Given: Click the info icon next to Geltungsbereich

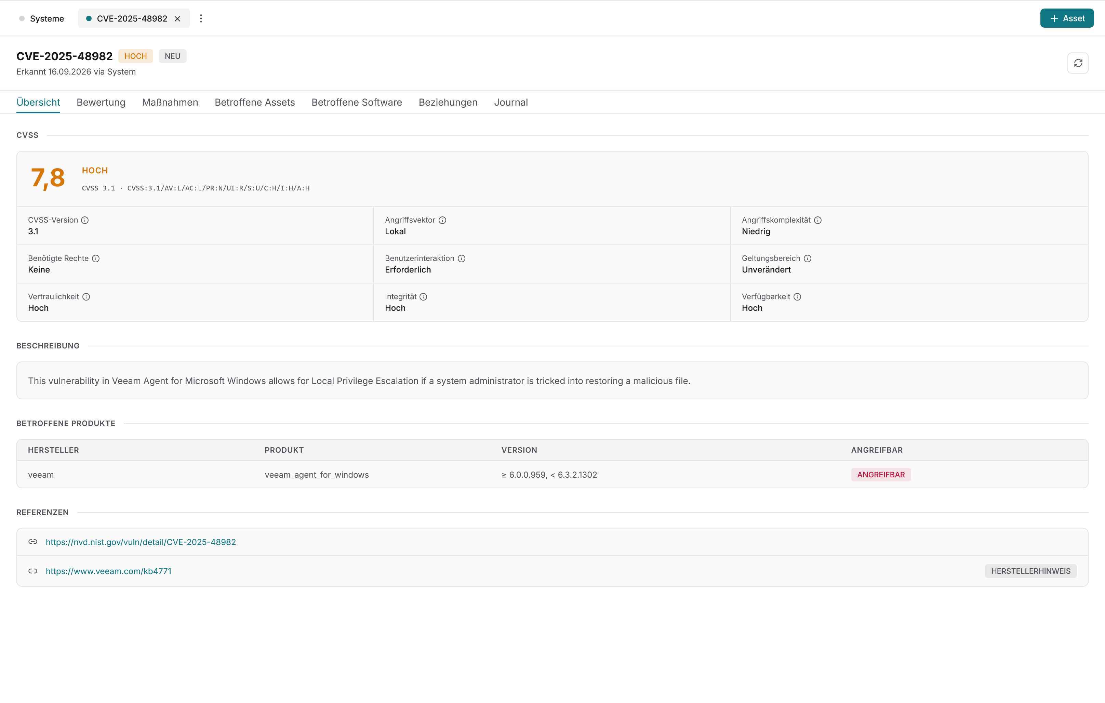Looking at the screenshot, I should click(x=808, y=258).
